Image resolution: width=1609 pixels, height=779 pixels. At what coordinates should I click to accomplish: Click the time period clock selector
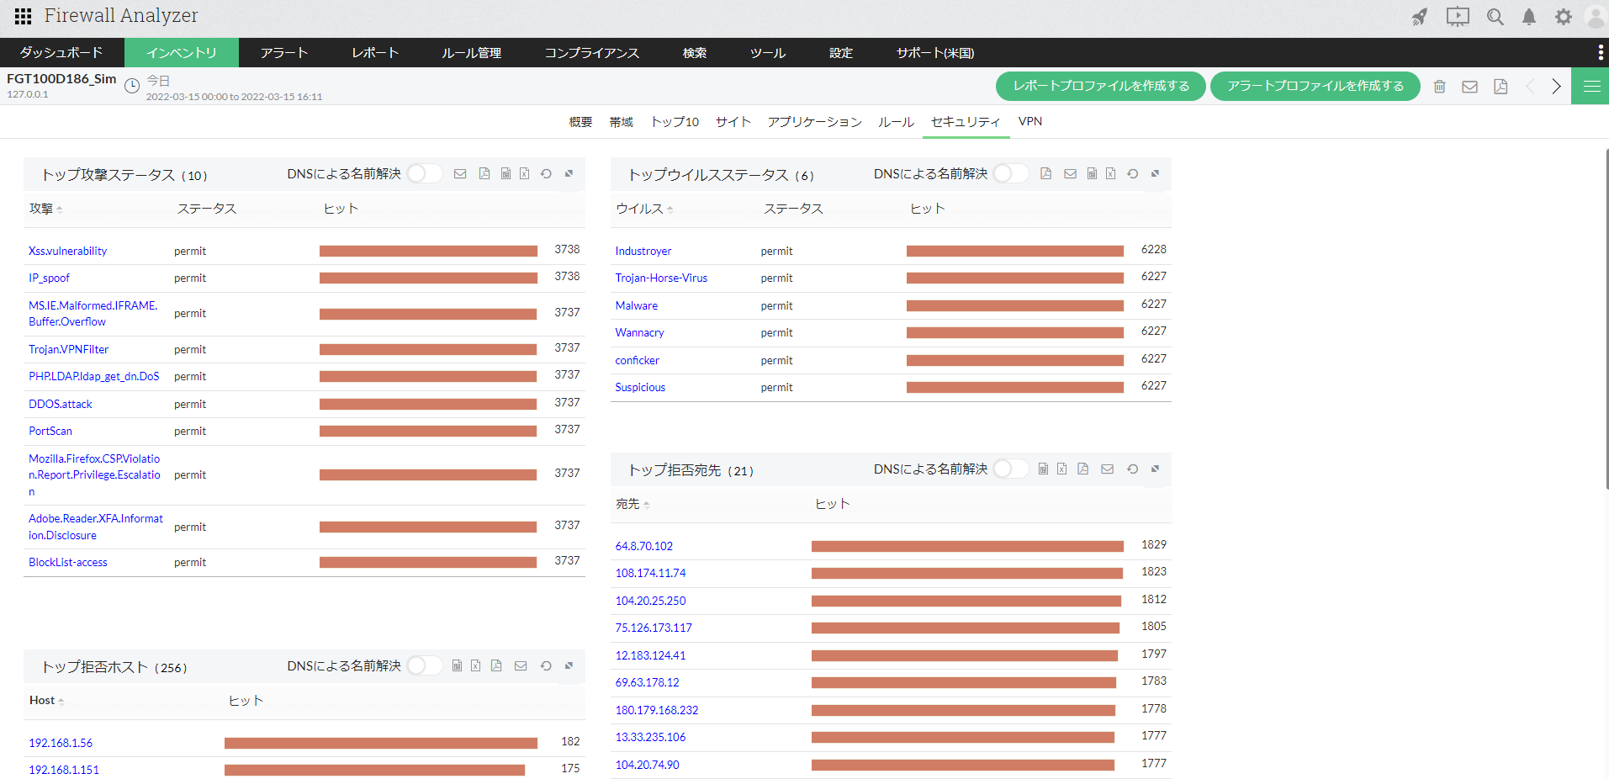132,86
